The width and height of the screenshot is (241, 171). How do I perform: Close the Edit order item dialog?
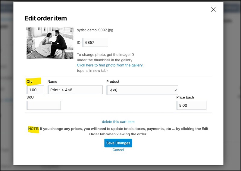point(213,9)
